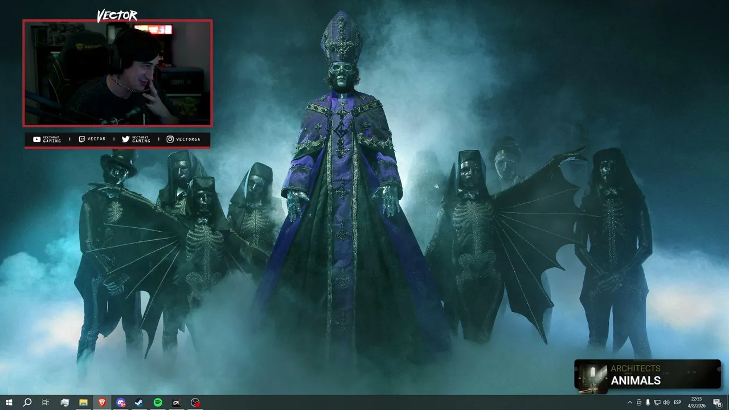
Task: Click the ARCHITECTS artist name
Action: coord(636,368)
